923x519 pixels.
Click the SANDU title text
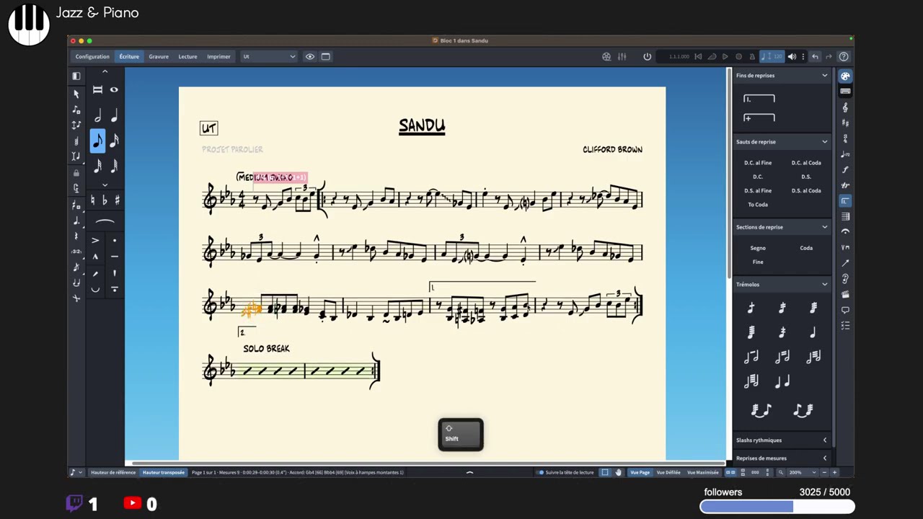pyautogui.click(x=422, y=125)
